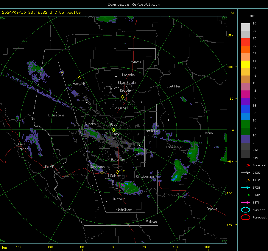Click the red forecast arrow in legend
This screenshot has height=251, width=268.
coord(245,165)
